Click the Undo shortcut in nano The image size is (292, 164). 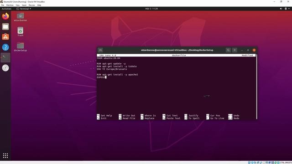(234, 115)
